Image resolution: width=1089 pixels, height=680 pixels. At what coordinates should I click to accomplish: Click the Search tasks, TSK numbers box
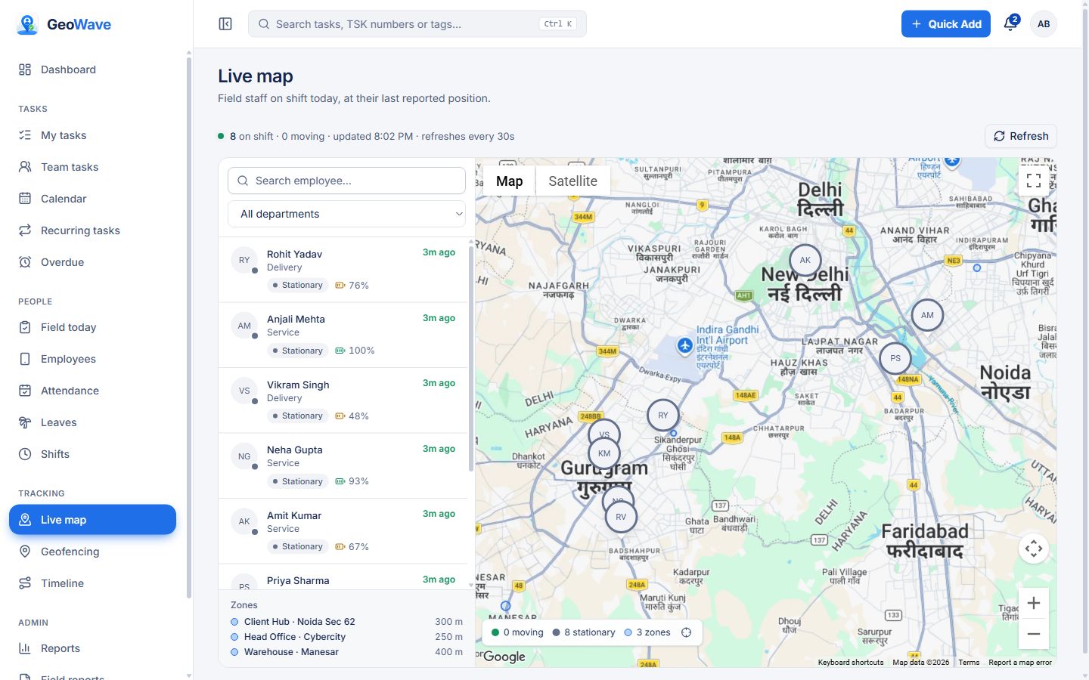pos(417,24)
